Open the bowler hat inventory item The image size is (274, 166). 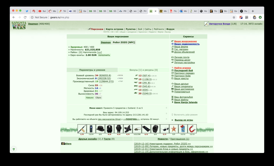100,129
